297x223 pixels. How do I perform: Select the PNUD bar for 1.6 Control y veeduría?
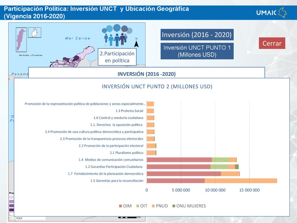pos(151,118)
